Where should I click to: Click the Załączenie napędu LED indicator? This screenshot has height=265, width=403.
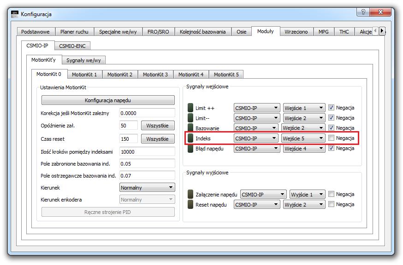click(190, 194)
